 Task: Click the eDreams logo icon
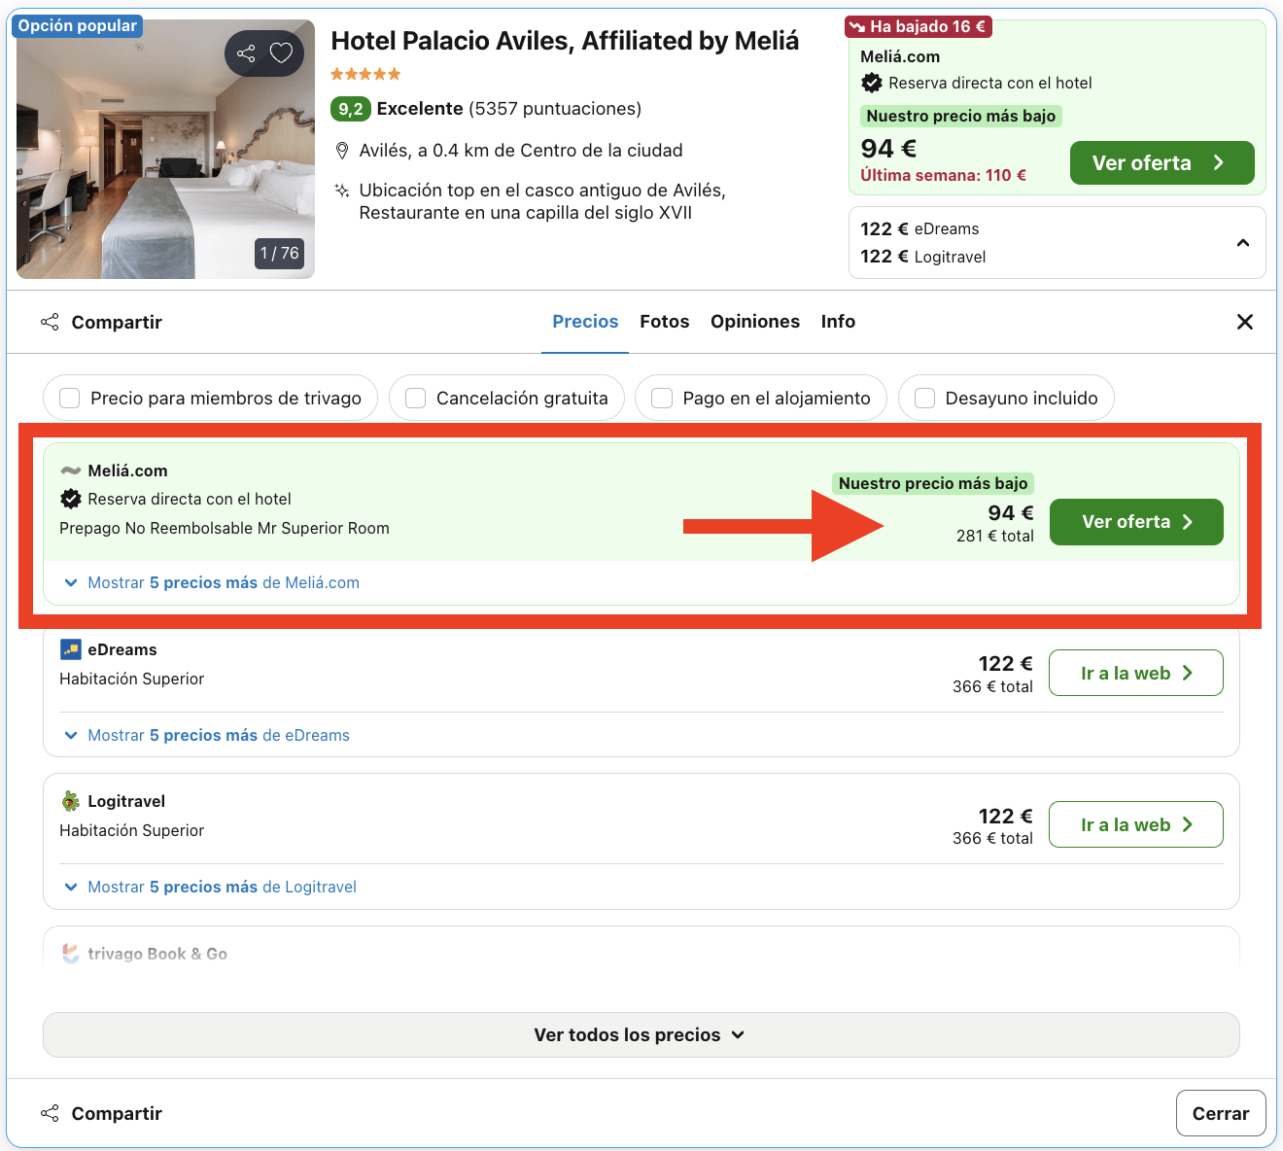click(x=70, y=648)
